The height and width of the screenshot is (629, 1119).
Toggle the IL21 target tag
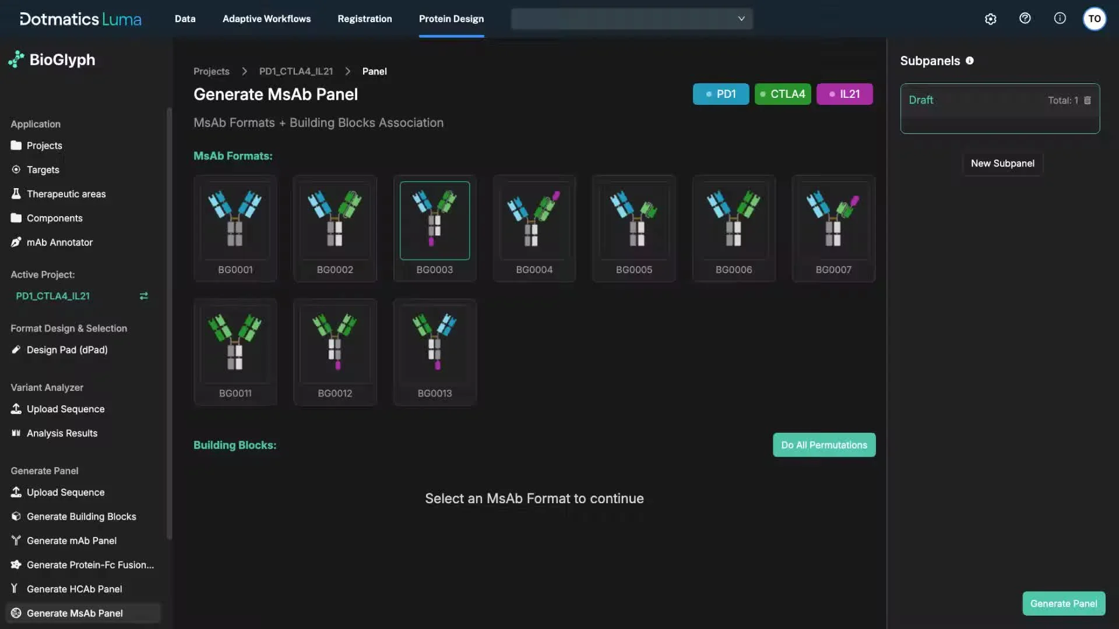(844, 94)
